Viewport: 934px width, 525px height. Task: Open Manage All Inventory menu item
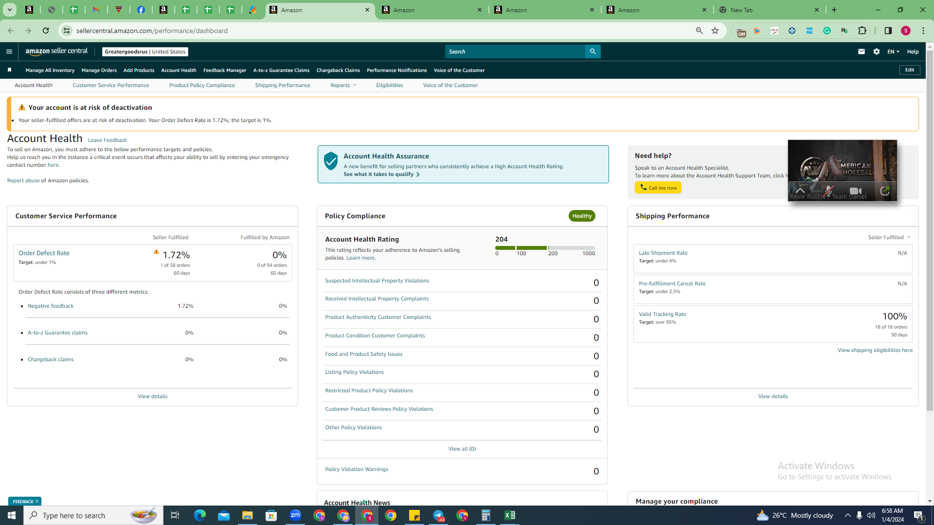click(50, 70)
